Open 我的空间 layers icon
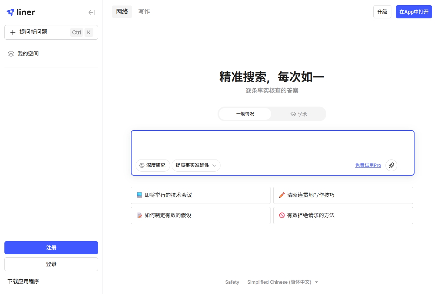The width and height of the screenshot is (441, 294). point(11,54)
